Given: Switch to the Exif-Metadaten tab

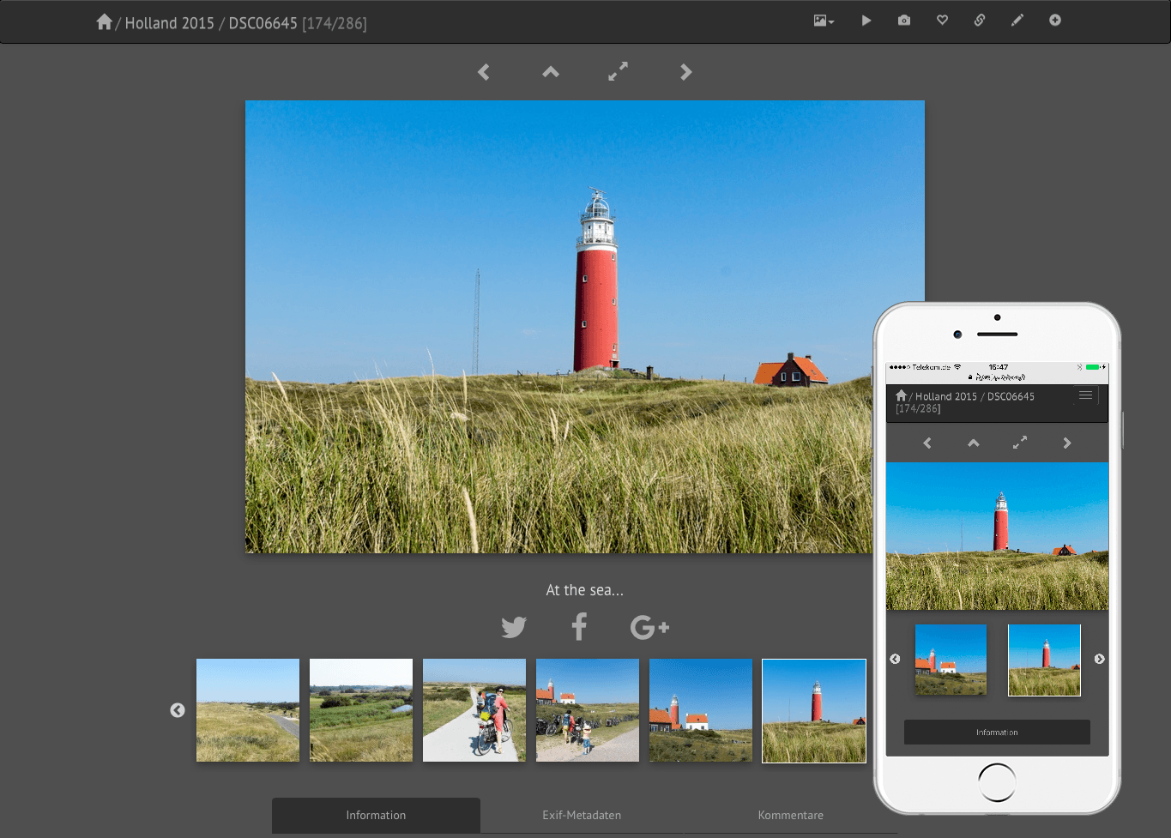Looking at the screenshot, I should click(582, 815).
